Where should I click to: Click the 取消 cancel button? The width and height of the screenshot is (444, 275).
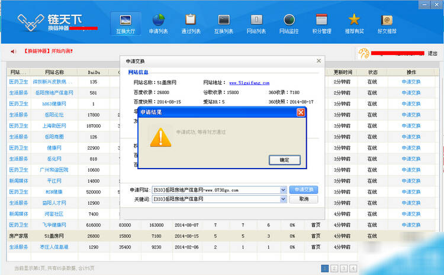304,199
